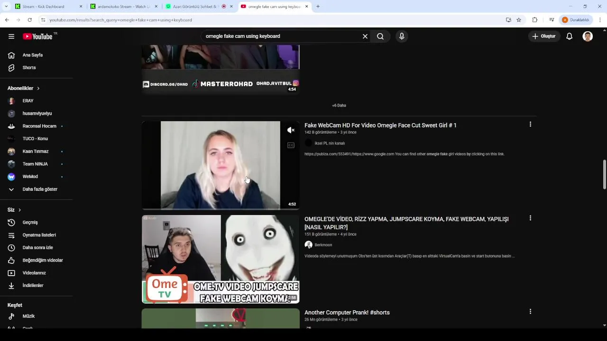Viewport: 607px width, 341px height.
Task: Expand the Abonelikler section chevron
Action: pos(38,89)
